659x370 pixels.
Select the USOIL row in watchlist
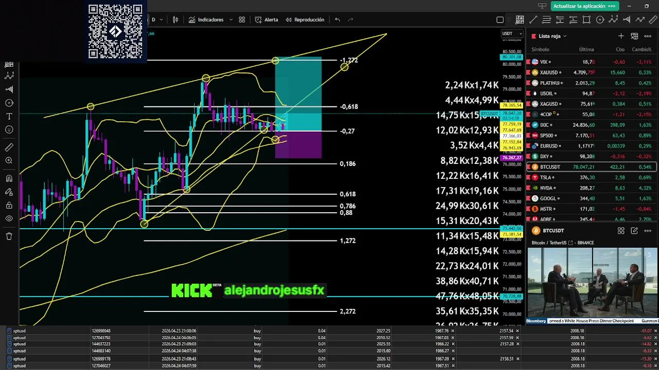coord(591,94)
